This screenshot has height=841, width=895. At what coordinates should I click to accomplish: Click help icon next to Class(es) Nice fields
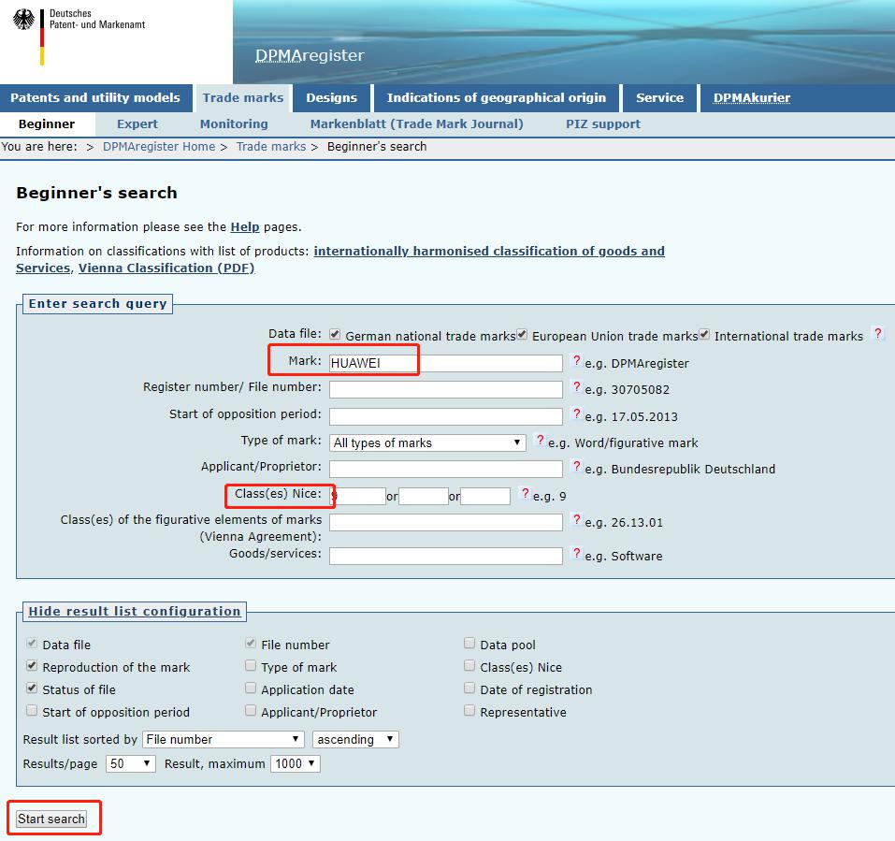point(526,493)
